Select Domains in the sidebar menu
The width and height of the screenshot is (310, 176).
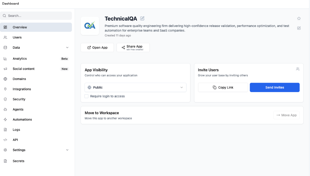click(x=19, y=79)
